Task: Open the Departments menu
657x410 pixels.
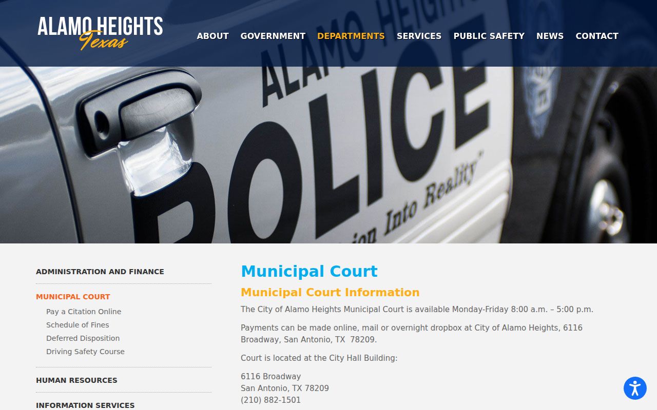Action: pos(351,36)
